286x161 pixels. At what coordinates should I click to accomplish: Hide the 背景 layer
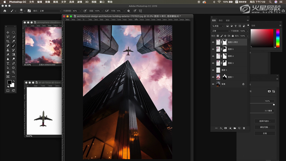(213, 84)
